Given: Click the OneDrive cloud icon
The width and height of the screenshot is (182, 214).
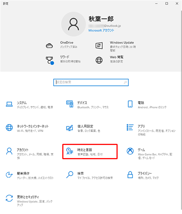Looking at the screenshot, I should 49,46.
